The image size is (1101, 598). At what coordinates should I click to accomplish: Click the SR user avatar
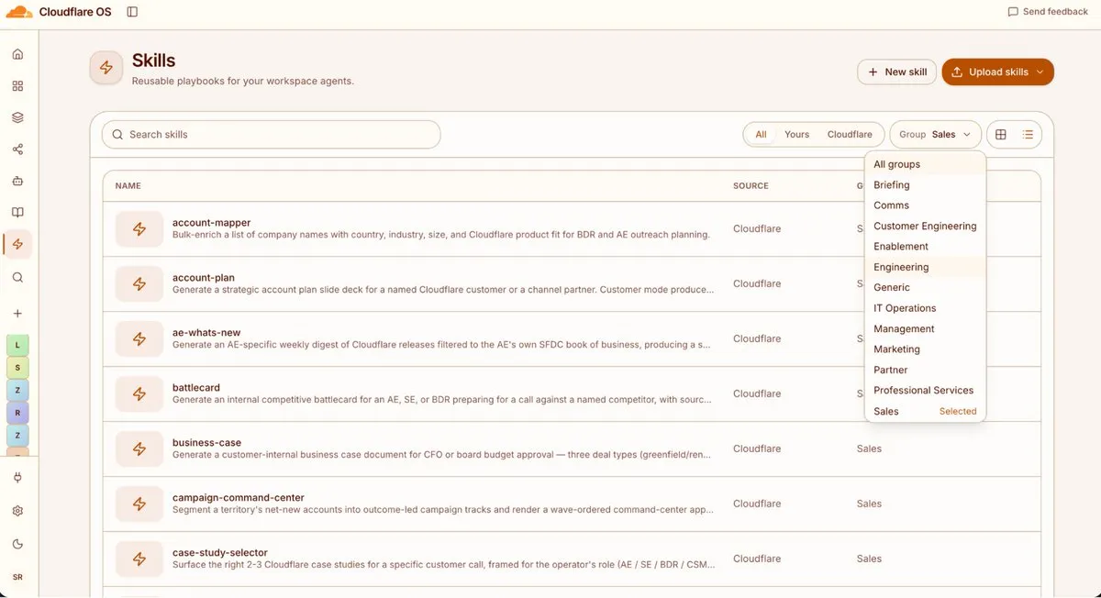[x=17, y=577]
